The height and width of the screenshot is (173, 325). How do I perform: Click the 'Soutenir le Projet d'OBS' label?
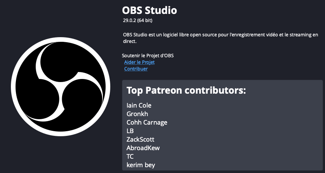[148, 56]
